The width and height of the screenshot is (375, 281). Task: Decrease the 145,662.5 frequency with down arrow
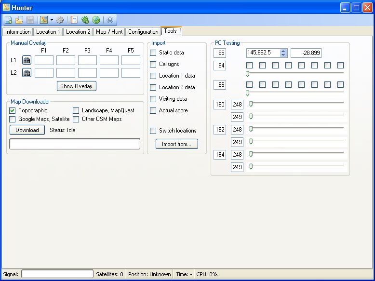283,55
